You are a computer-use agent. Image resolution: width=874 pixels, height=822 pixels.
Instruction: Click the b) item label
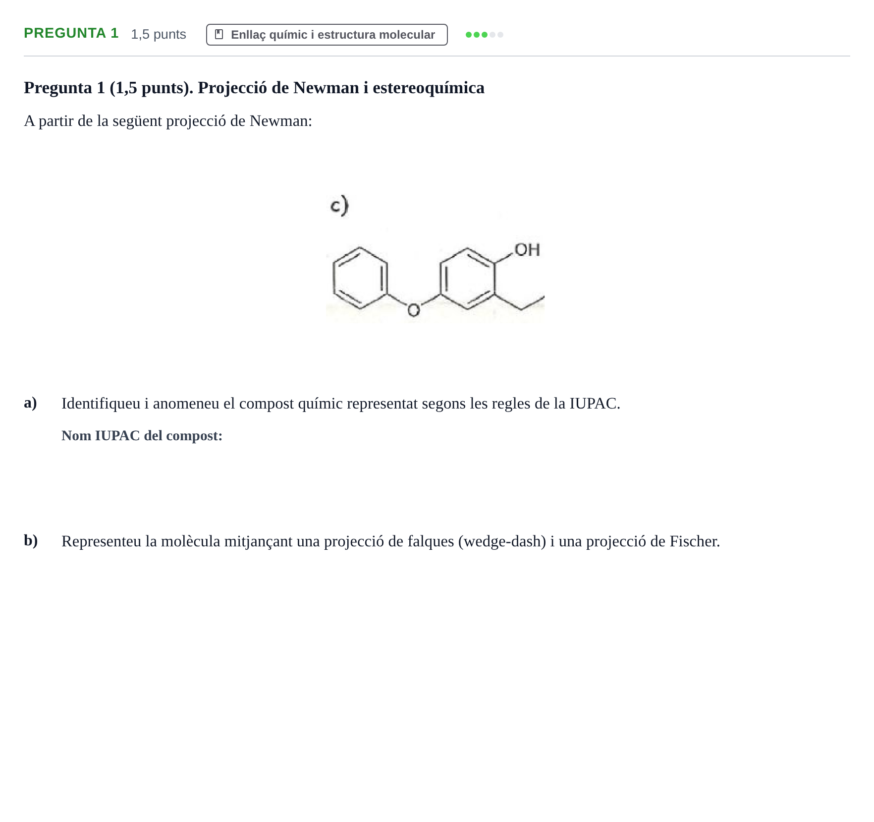pos(31,540)
